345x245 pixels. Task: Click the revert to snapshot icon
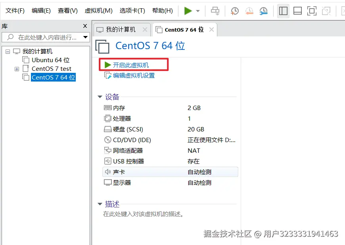[x=249, y=11]
